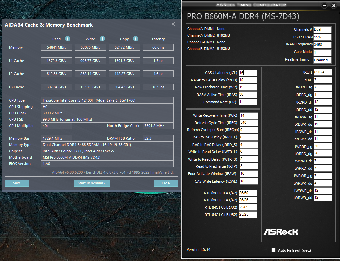Screen dimensions: 340x261
Task: Click the DRAM:FSB Ratio value 52:3
Action: point(158,138)
